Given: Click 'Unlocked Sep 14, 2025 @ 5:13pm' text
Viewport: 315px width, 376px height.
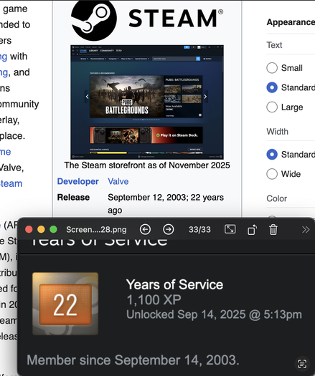Looking at the screenshot, I should (214, 314).
